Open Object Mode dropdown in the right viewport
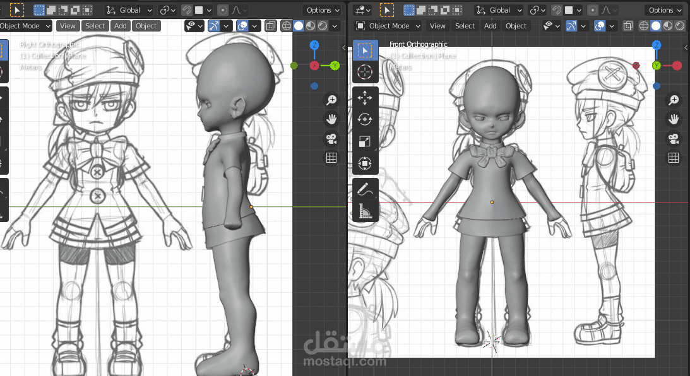 pyautogui.click(x=389, y=26)
